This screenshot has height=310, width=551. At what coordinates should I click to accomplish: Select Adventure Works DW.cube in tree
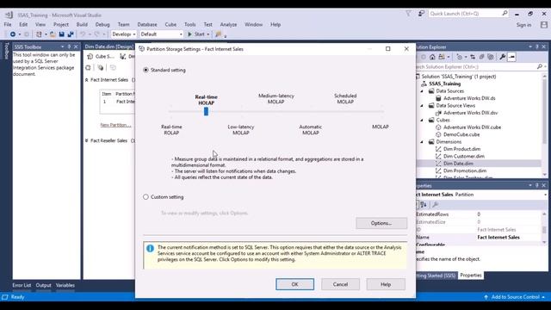point(472,127)
